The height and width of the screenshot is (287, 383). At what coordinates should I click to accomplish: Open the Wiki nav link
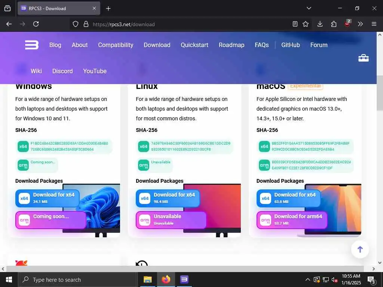click(36, 71)
